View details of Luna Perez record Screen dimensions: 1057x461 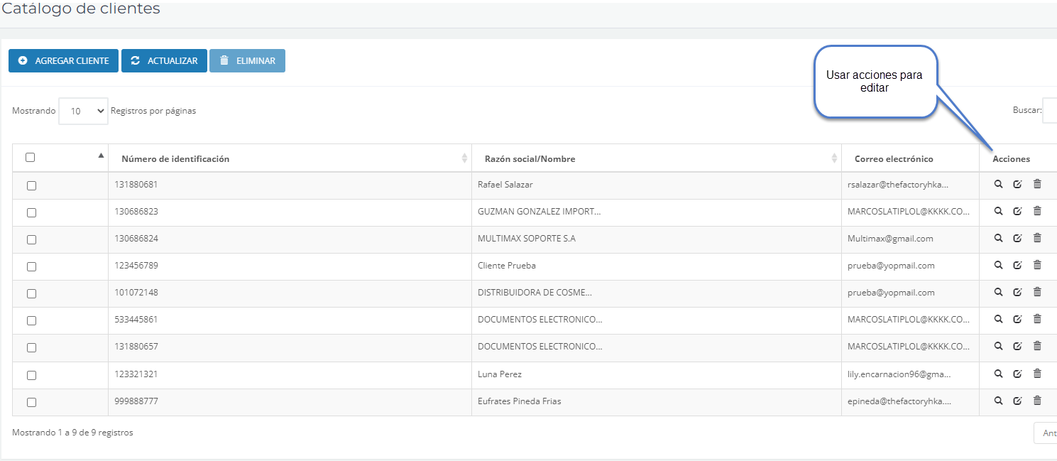tap(998, 374)
